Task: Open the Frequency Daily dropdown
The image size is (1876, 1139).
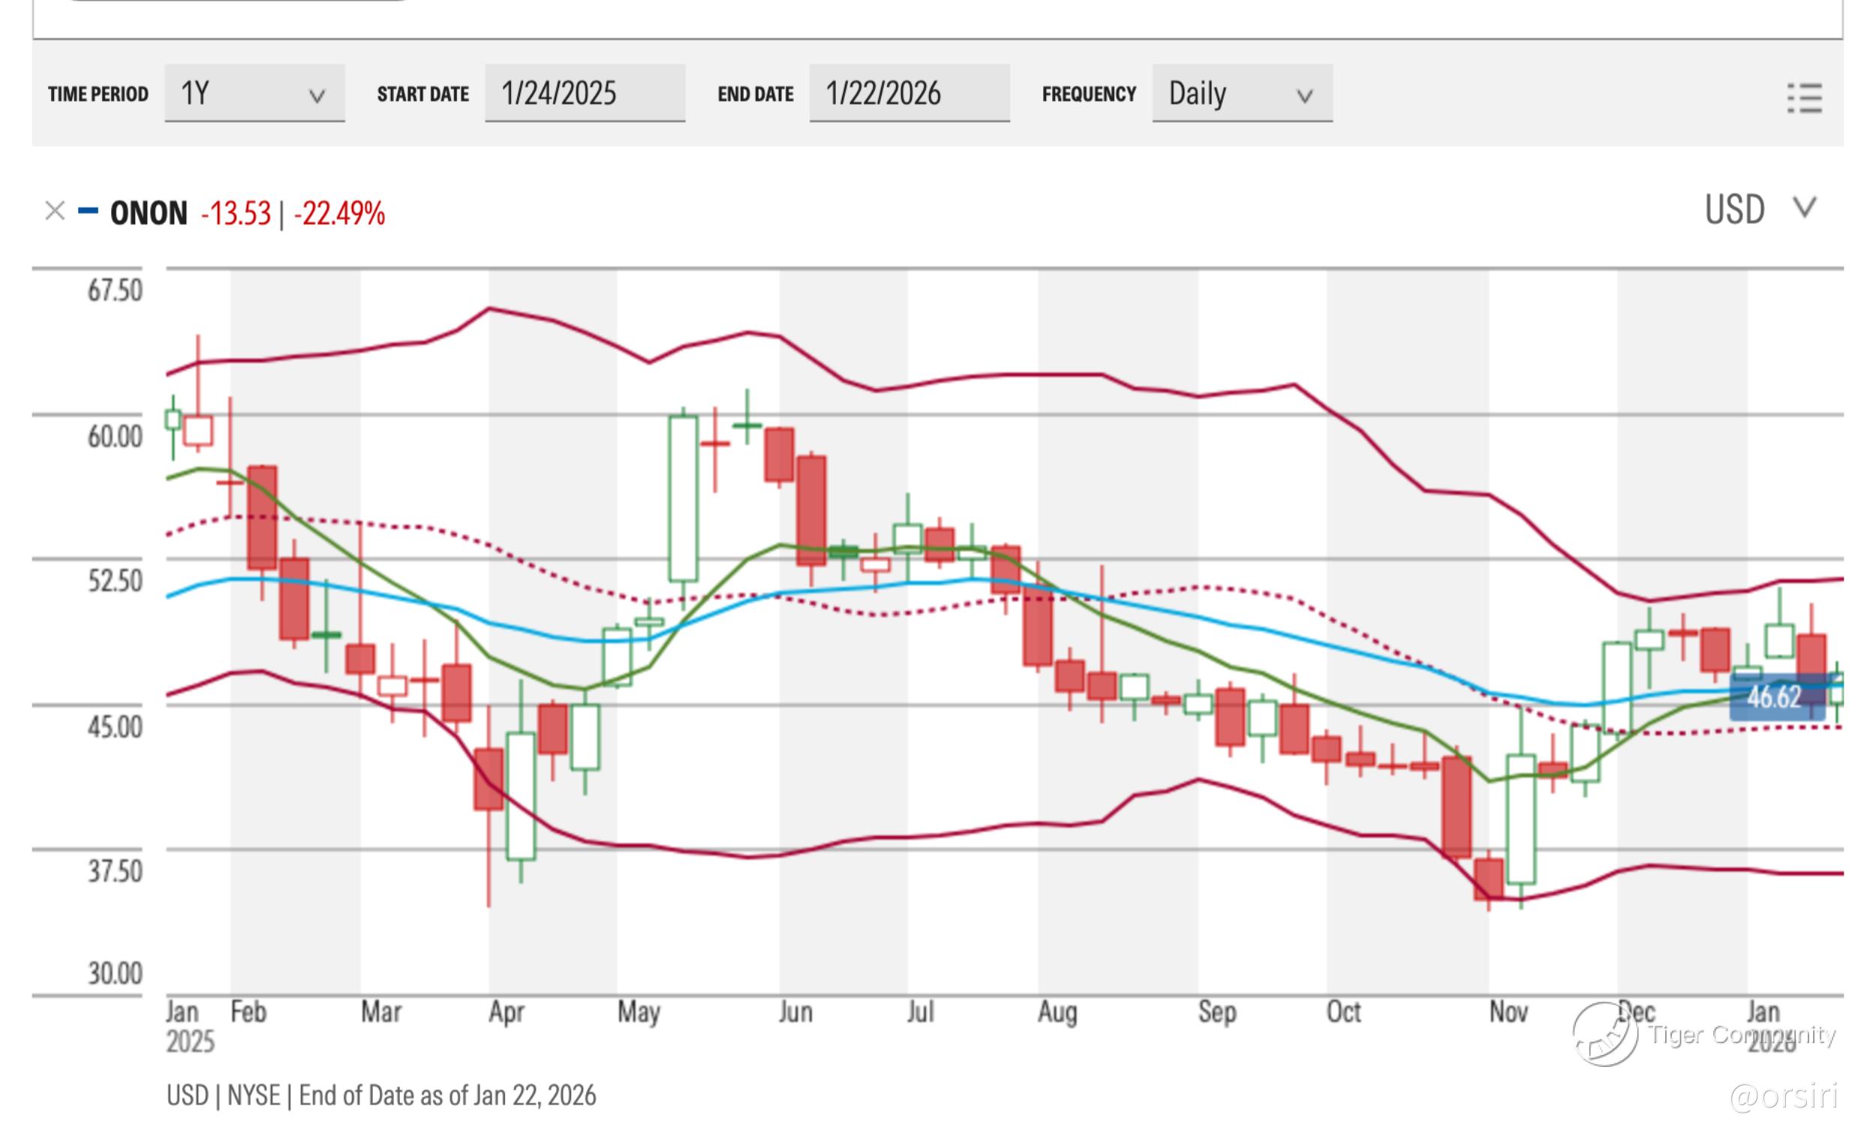Action: [1241, 94]
